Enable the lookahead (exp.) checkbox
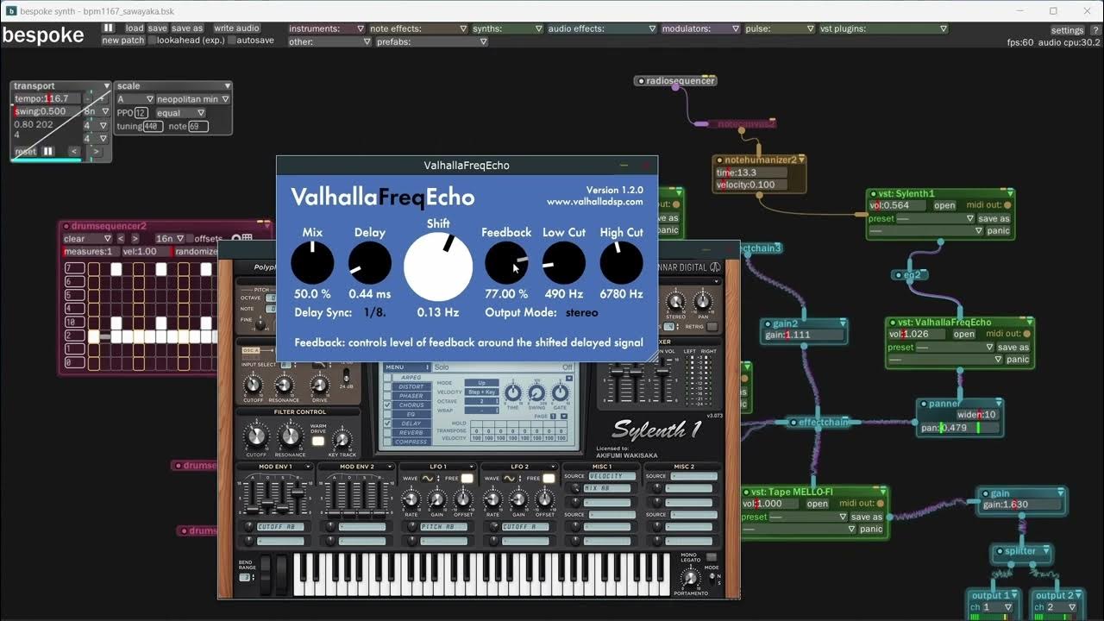 tap(152, 41)
